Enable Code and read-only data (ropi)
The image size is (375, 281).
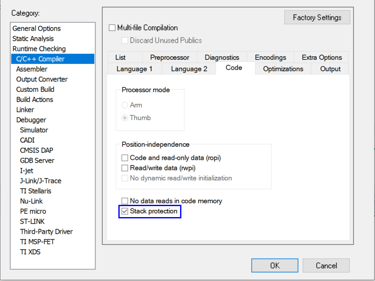tap(125, 158)
